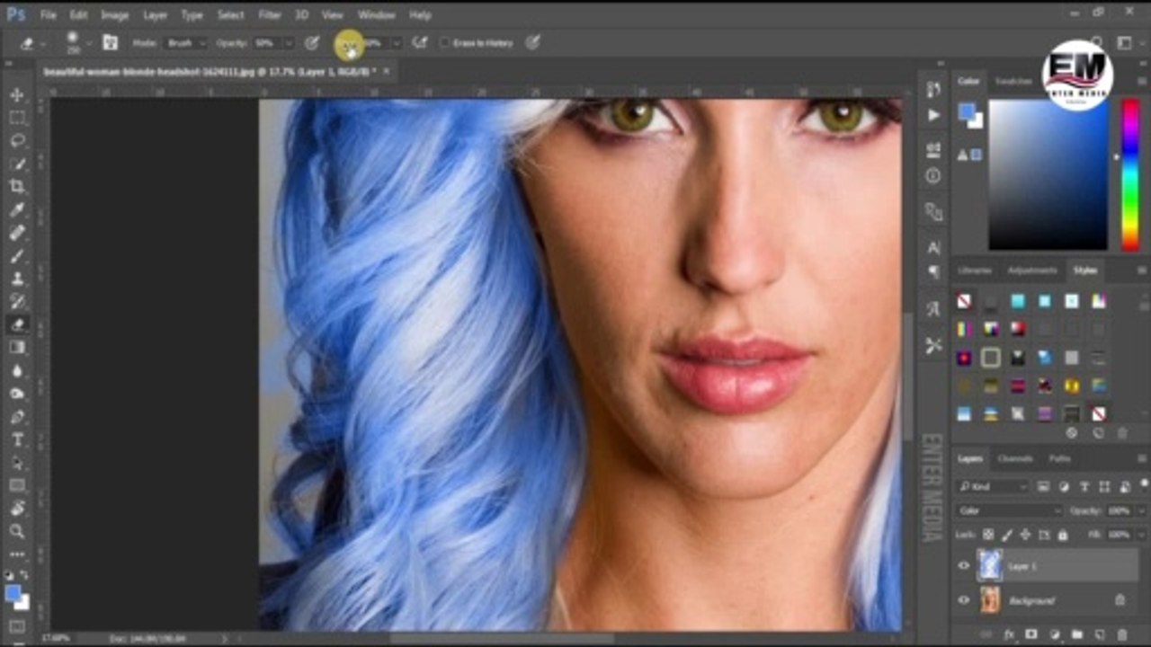Select the Crop tool
1151x647 pixels.
click(17, 187)
